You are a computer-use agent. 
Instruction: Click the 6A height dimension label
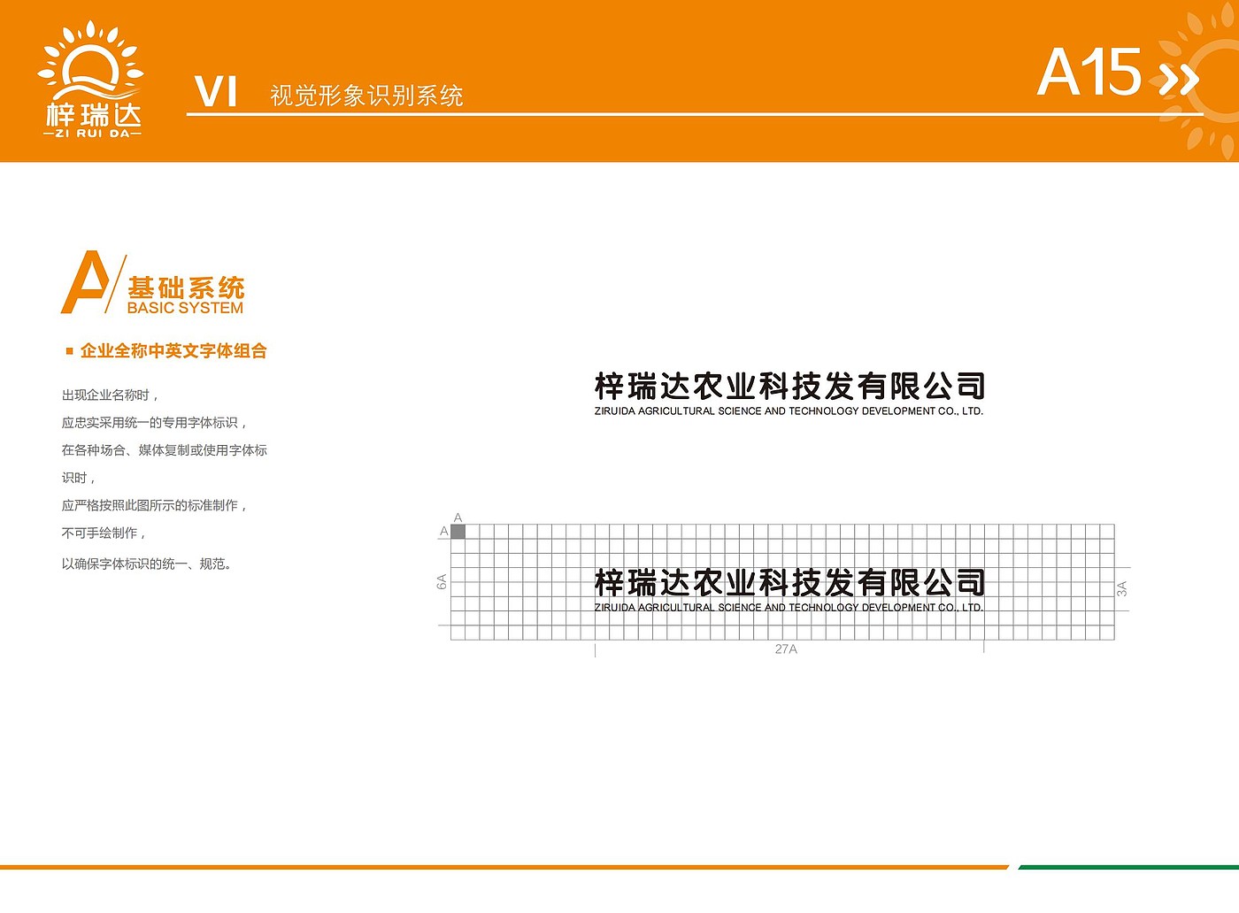click(442, 582)
